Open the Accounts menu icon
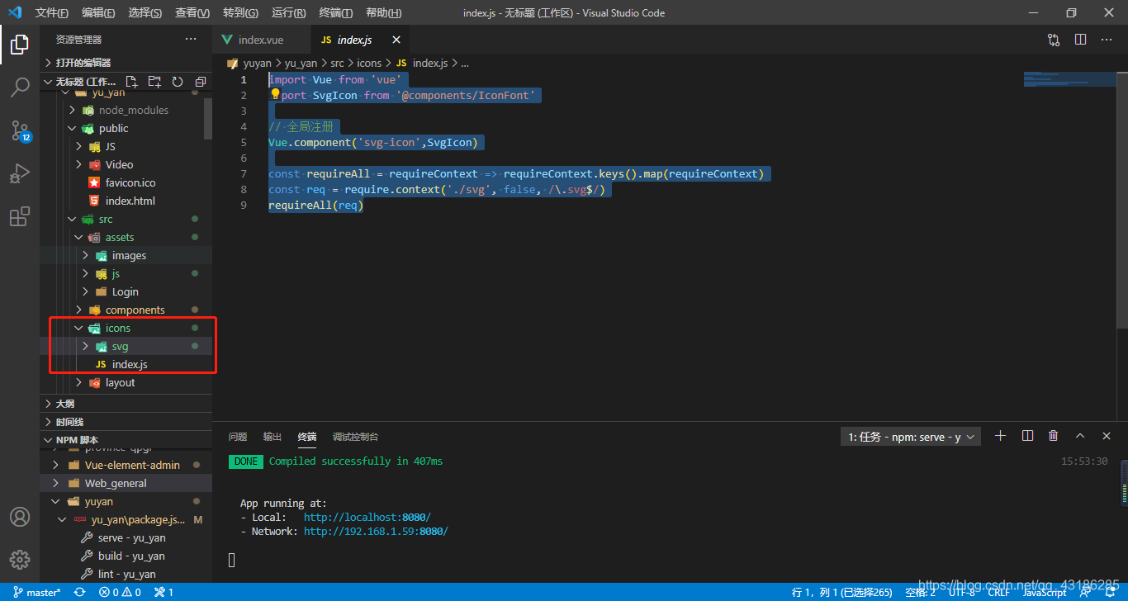1128x601 pixels. [20, 517]
